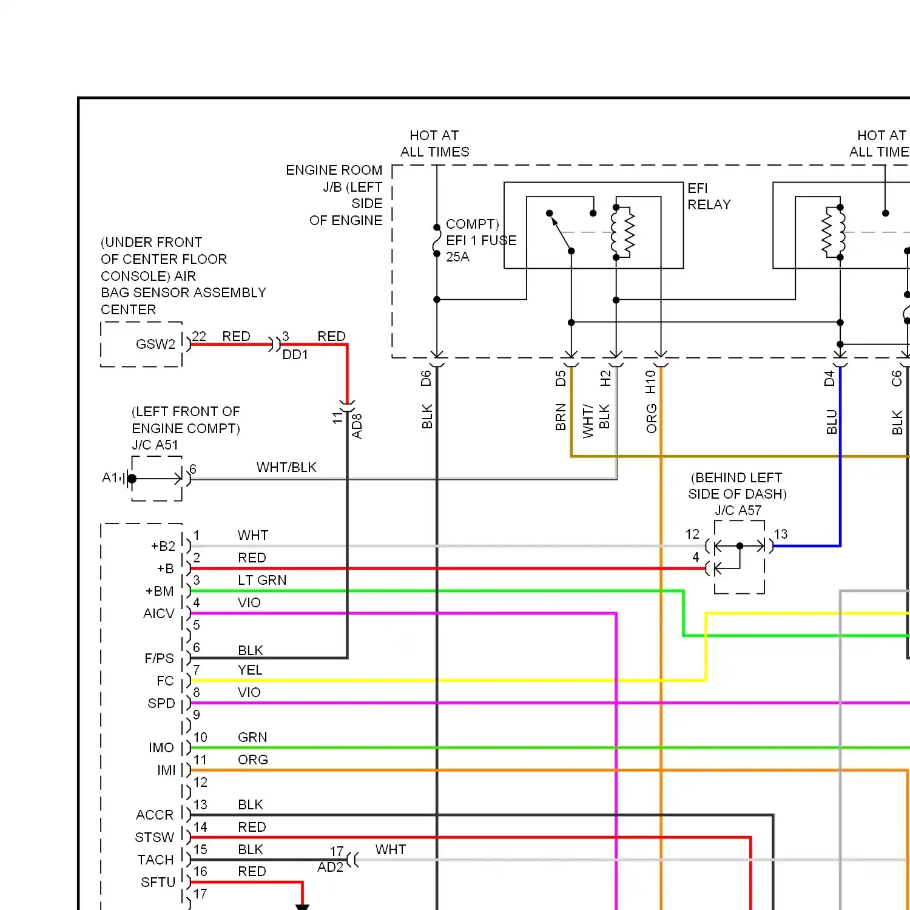Click the 'BRN' wire color label

tap(561, 417)
